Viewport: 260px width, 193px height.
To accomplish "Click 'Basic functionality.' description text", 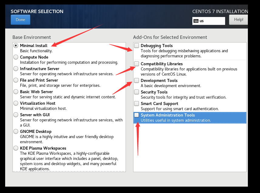I will pos(36,51).
